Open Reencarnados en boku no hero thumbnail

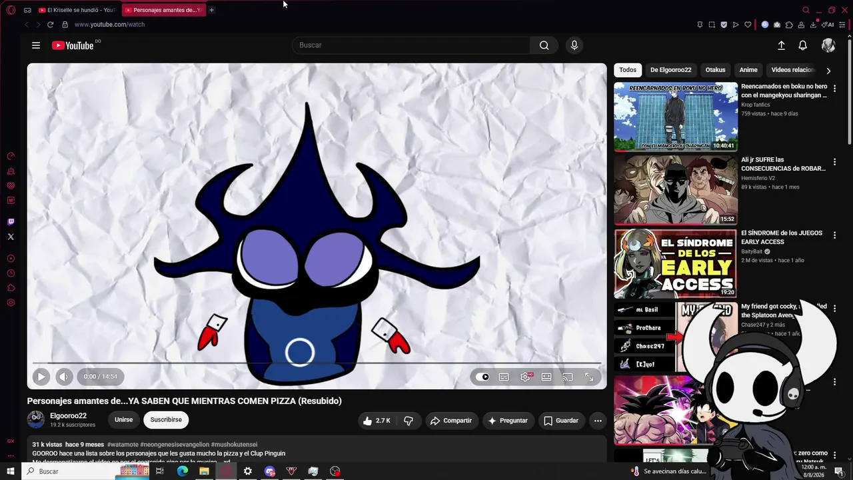tap(676, 117)
